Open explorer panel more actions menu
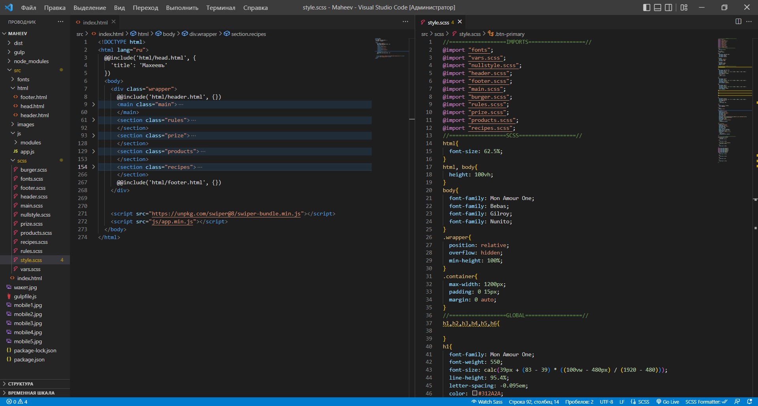The image size is (758, 406). click(x=60, y=22)
